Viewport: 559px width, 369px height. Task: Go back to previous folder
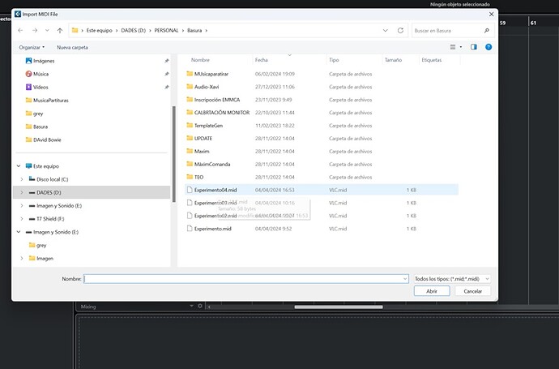(x=20, y=30)
